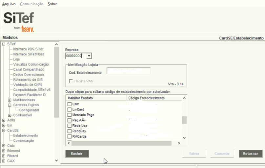Enable the Mercado Pago checkbox
This screenshot has height=168, width=265.
coord(69,115)
